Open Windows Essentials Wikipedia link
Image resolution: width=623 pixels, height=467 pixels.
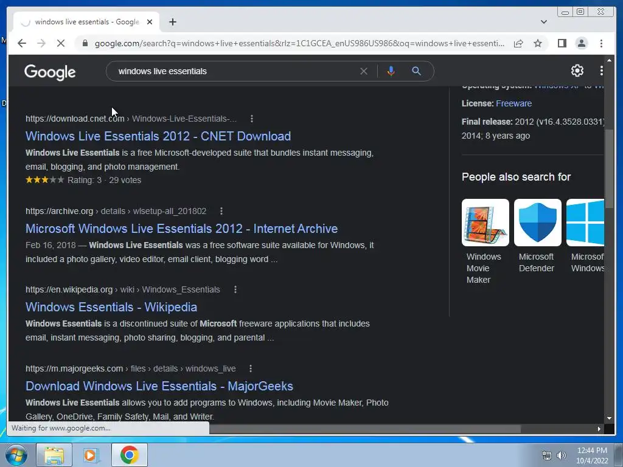(111, 307)
